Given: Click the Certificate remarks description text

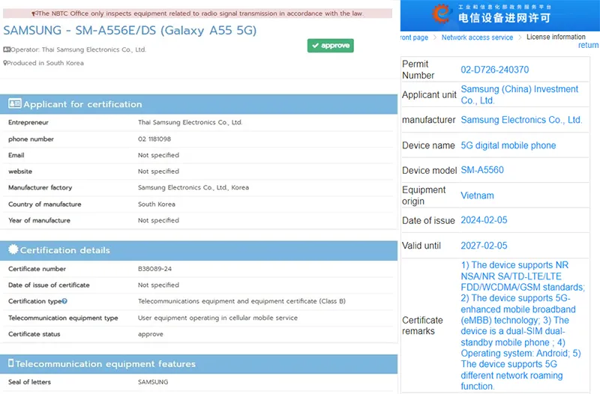Looking at the screenshot, I should point(522,326).
